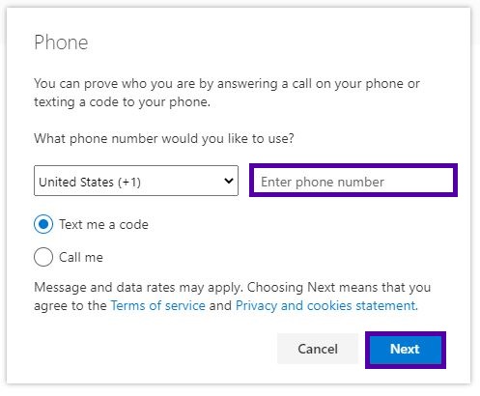Select the Text me a code radio button
The width and height of the screenshot is (480, 396).
coord(43,224)
